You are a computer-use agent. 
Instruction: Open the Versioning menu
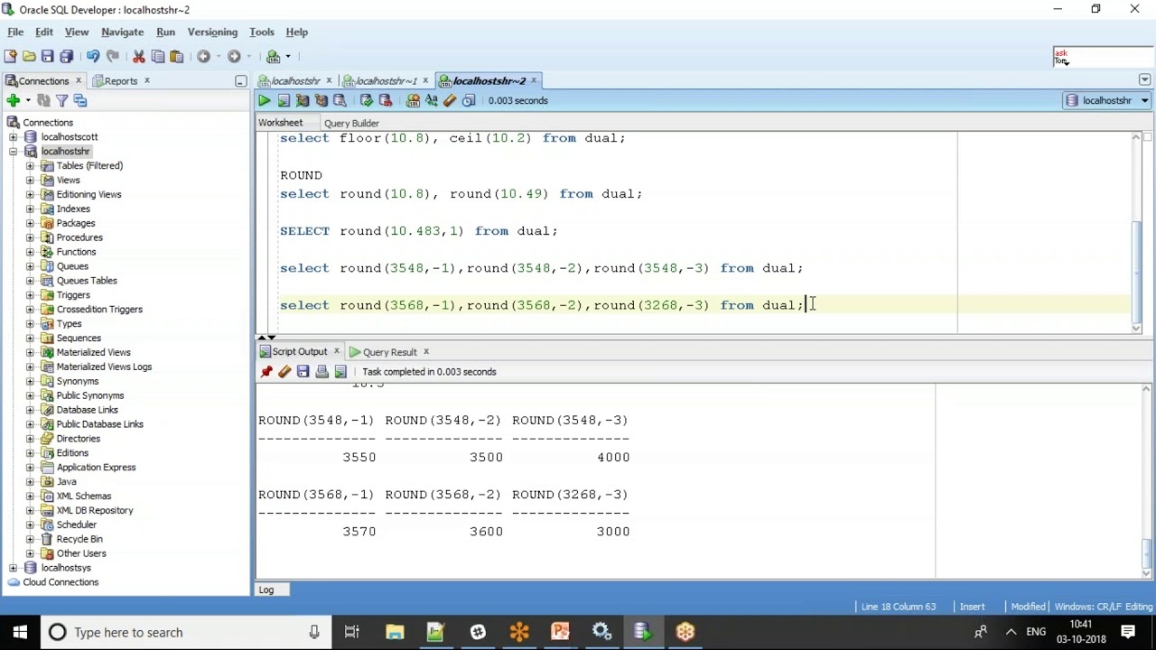click(212, 32)
